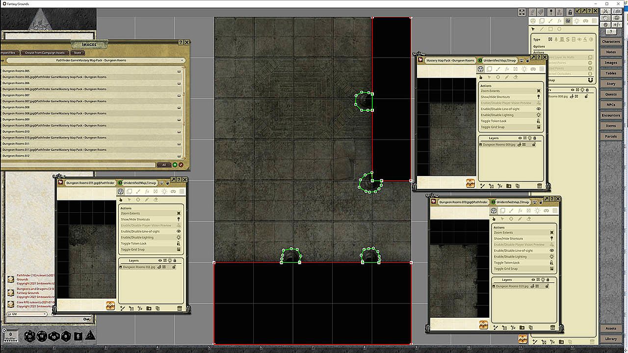Open the Tables sidebar panel
This screenshot has height=353, width=628.
click(x=611, y=73)
